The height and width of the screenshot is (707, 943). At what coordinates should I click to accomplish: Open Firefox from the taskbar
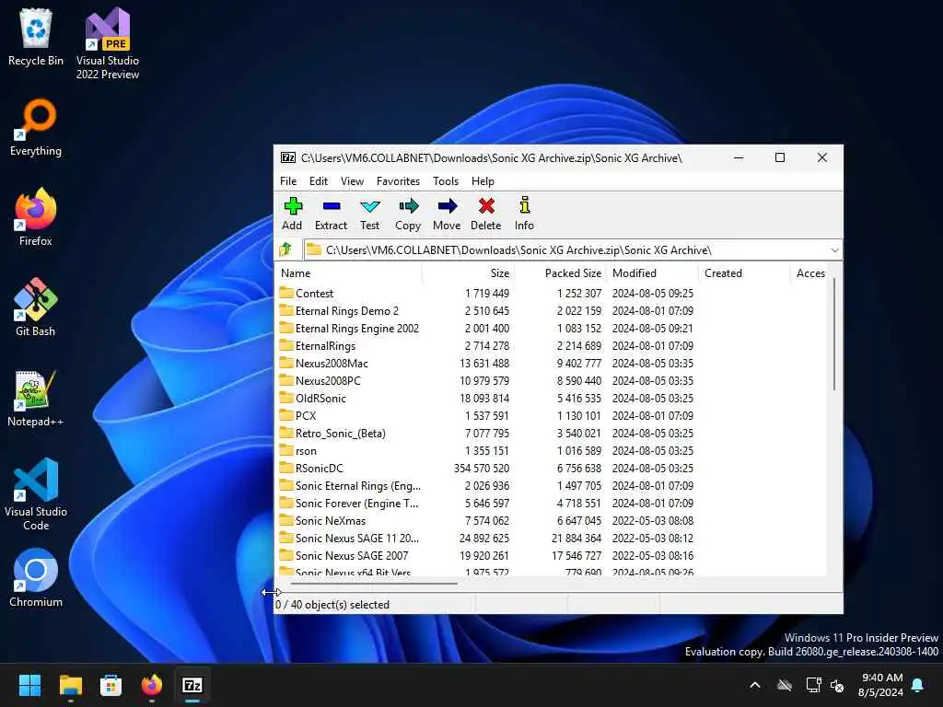point(152,685)
